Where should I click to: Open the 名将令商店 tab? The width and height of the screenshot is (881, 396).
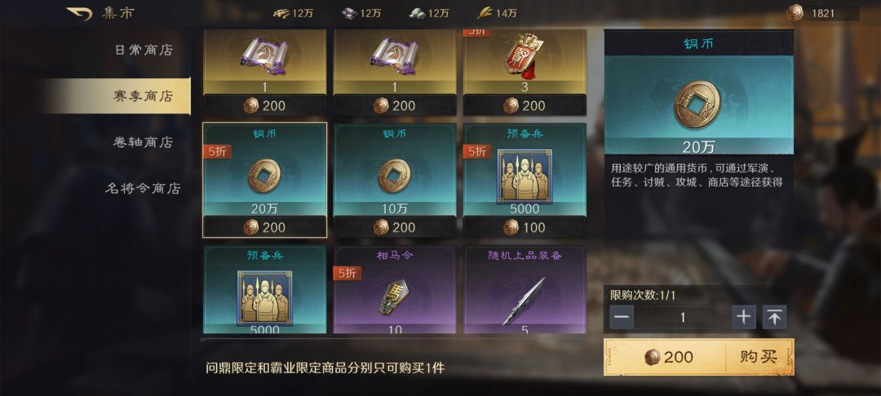144,188
